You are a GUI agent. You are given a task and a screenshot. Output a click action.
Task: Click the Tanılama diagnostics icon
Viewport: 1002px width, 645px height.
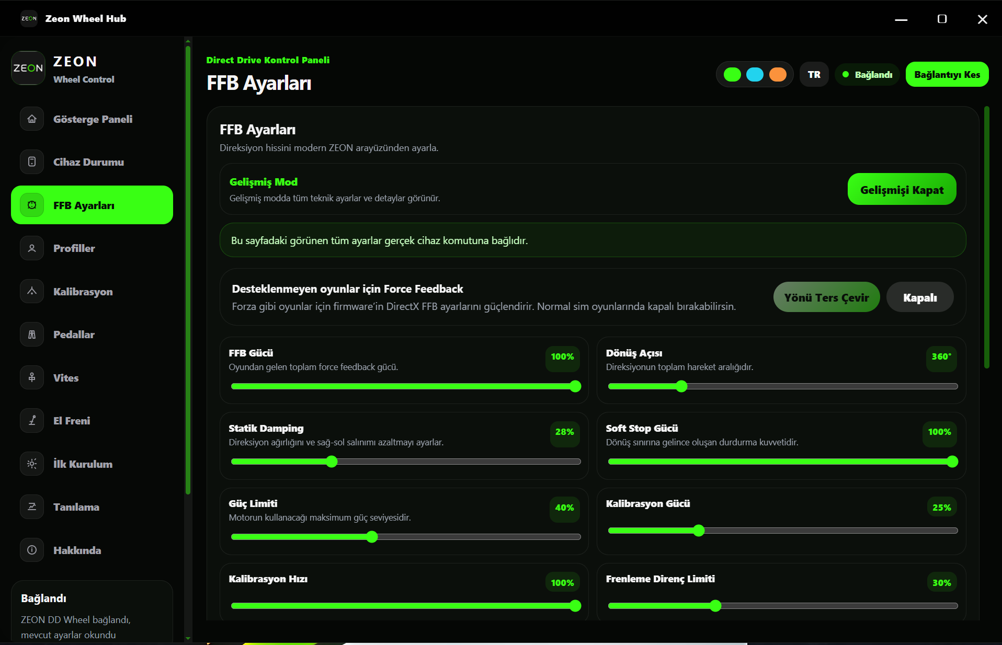click(32, 507)
